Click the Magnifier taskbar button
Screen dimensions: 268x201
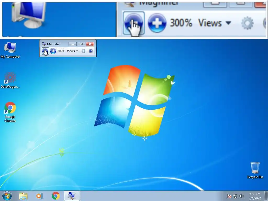72,196
